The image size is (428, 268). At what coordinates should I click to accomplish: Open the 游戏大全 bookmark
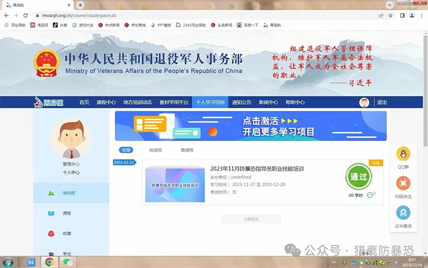coord(83,25)
